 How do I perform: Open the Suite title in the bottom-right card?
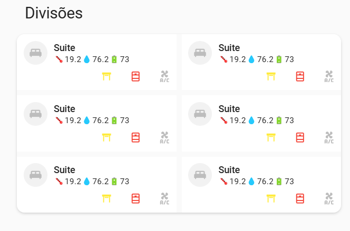click(x=229, y=170)
